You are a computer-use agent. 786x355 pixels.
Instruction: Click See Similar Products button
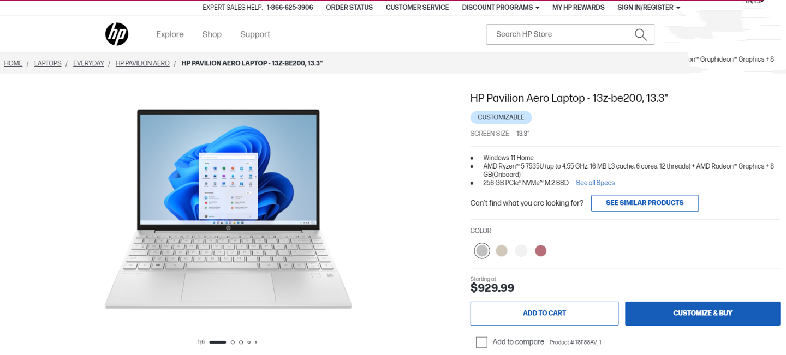(645, 203)
